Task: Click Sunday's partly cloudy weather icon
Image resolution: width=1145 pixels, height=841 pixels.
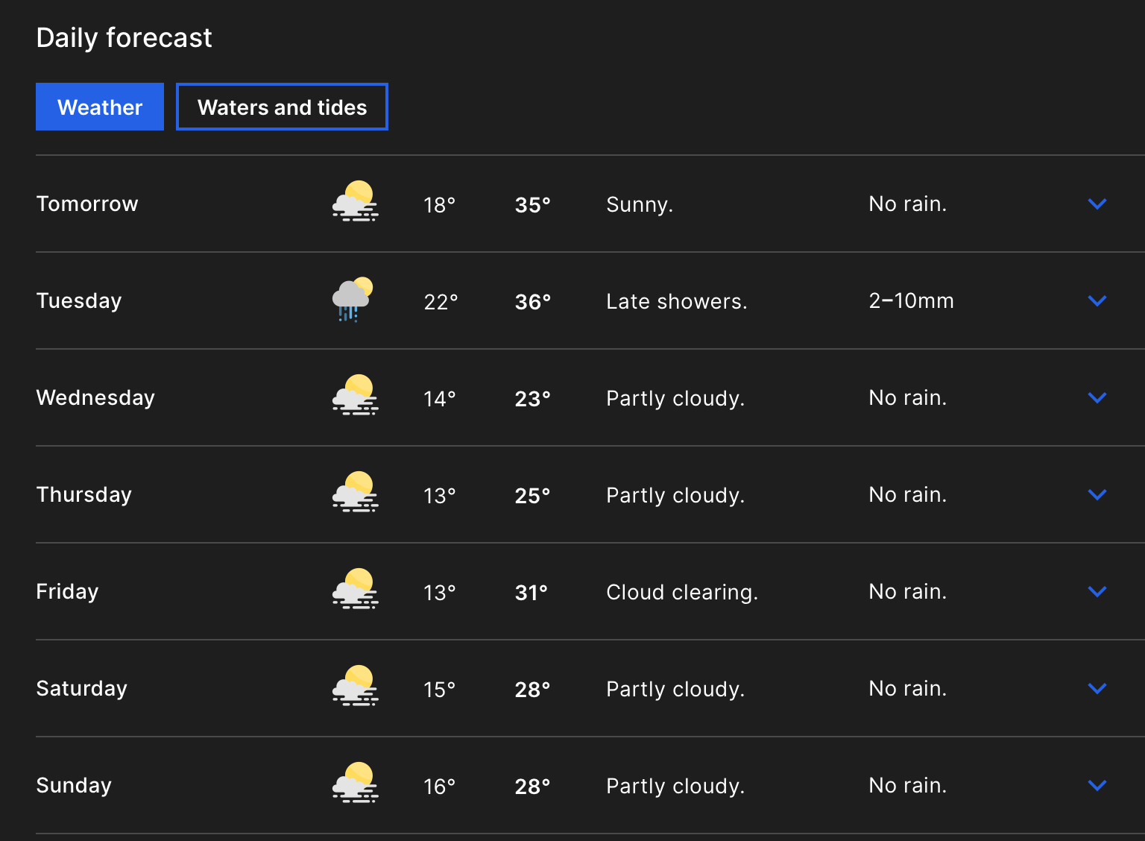Action: tap(355, 784)
